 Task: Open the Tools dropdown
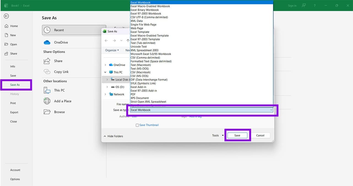coord(218,135)
